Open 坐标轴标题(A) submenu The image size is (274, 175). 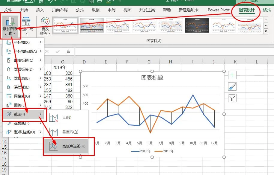(x=23, y=51)
